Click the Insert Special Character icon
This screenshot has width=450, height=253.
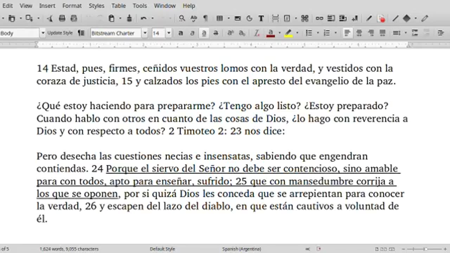pyautogui.click(x=305, y=19)
